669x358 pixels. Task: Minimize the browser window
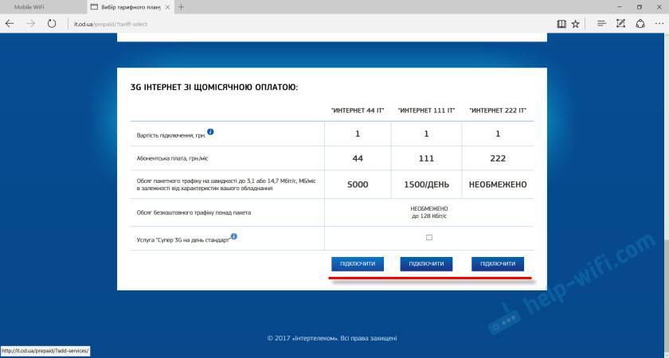click(620, 7)
